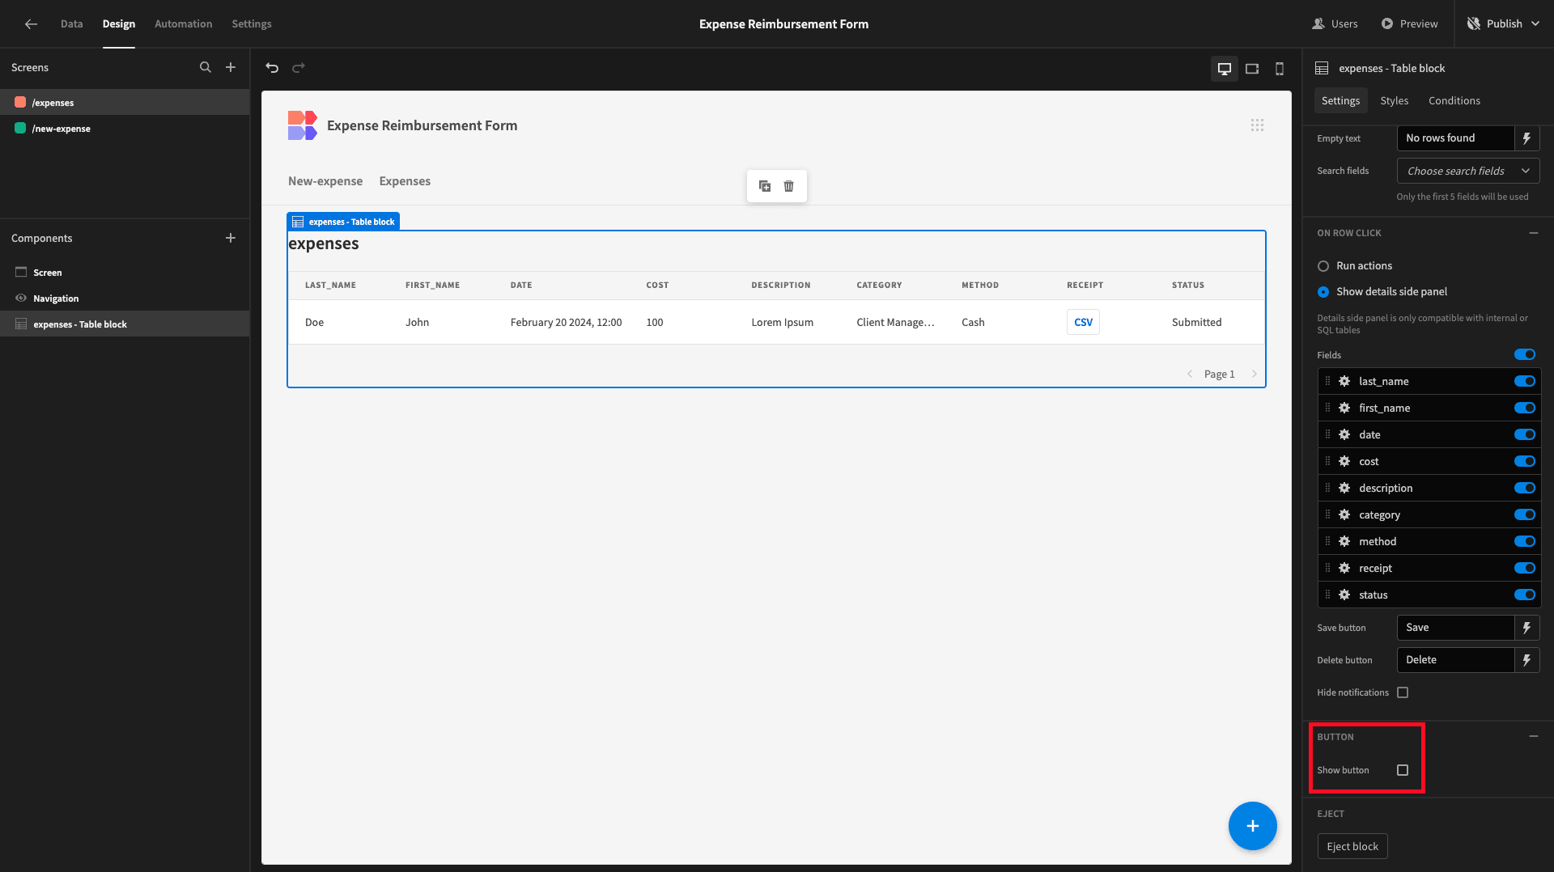
Task: Delete the selected table block
Action: point(789,186)
